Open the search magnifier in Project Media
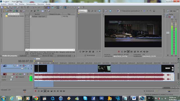This screenshot has height=101, width=180. [49, 11]
